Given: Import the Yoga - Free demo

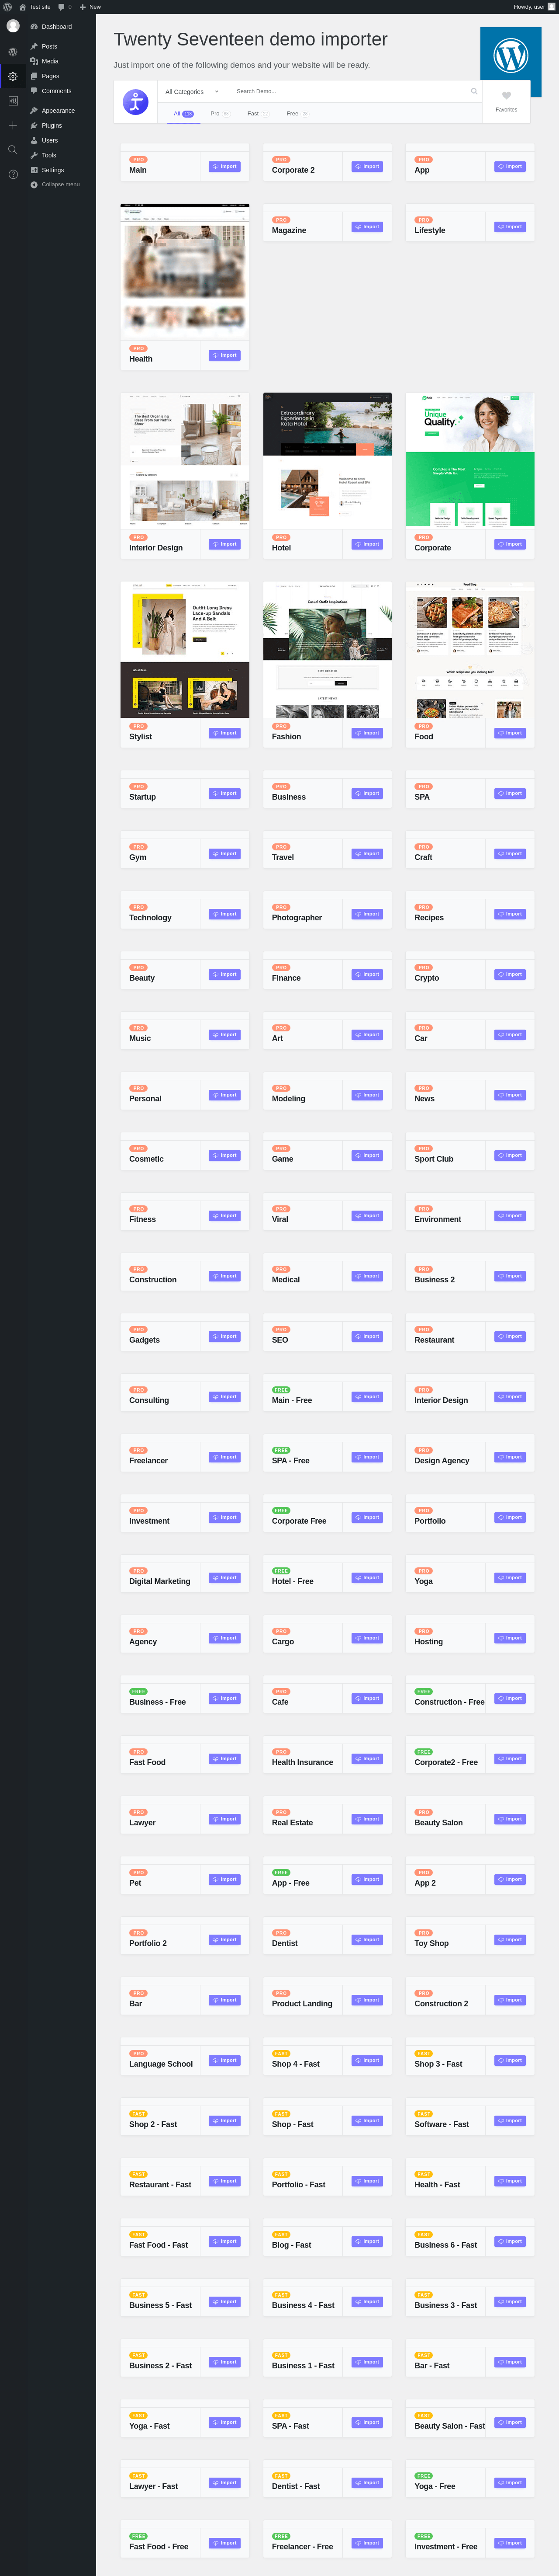Looking at the screenshot, I should 510,2482.
